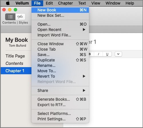Screen dimensions: 143x128
Task: Choose Save... from the menu
Action: click(x=60, y=55)
